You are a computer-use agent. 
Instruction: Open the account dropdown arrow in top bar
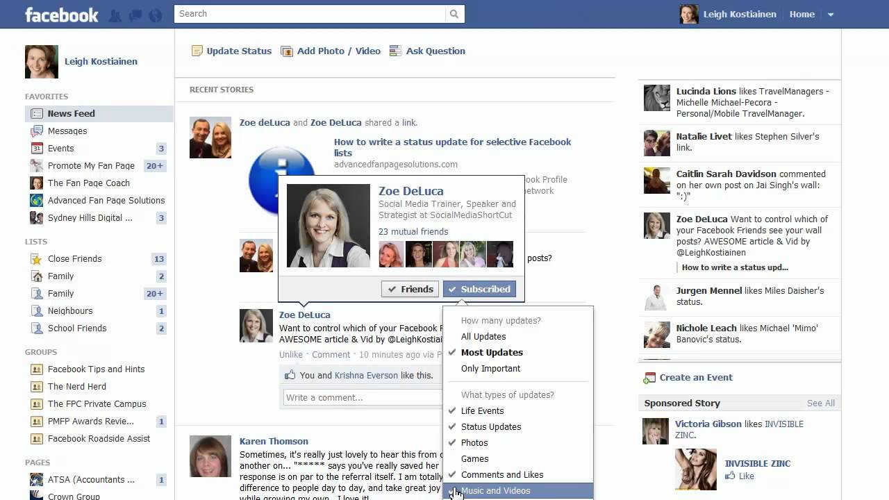click(x=831, y=15)
